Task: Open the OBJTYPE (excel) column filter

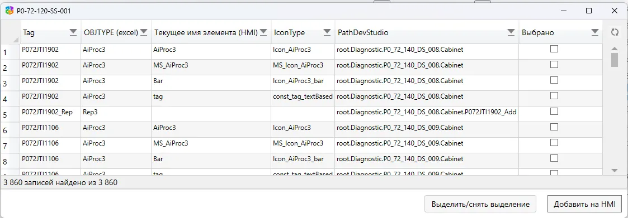Action: tap(144, 32)
